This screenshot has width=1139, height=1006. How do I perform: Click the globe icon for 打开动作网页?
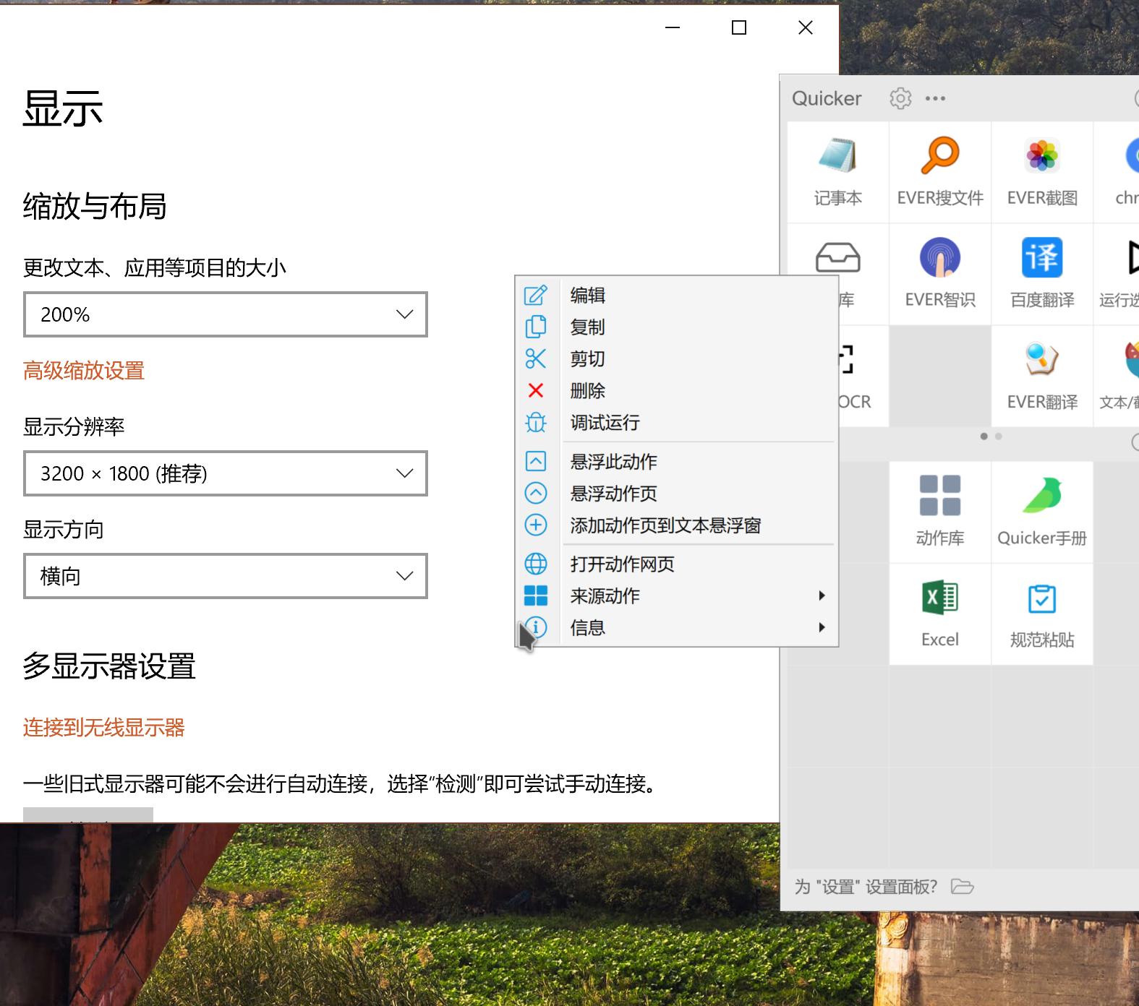[x=536, y=564]
